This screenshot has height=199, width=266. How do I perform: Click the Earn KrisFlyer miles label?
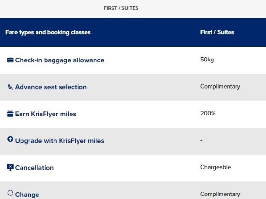pyautogui.click(x=46, y=114)
